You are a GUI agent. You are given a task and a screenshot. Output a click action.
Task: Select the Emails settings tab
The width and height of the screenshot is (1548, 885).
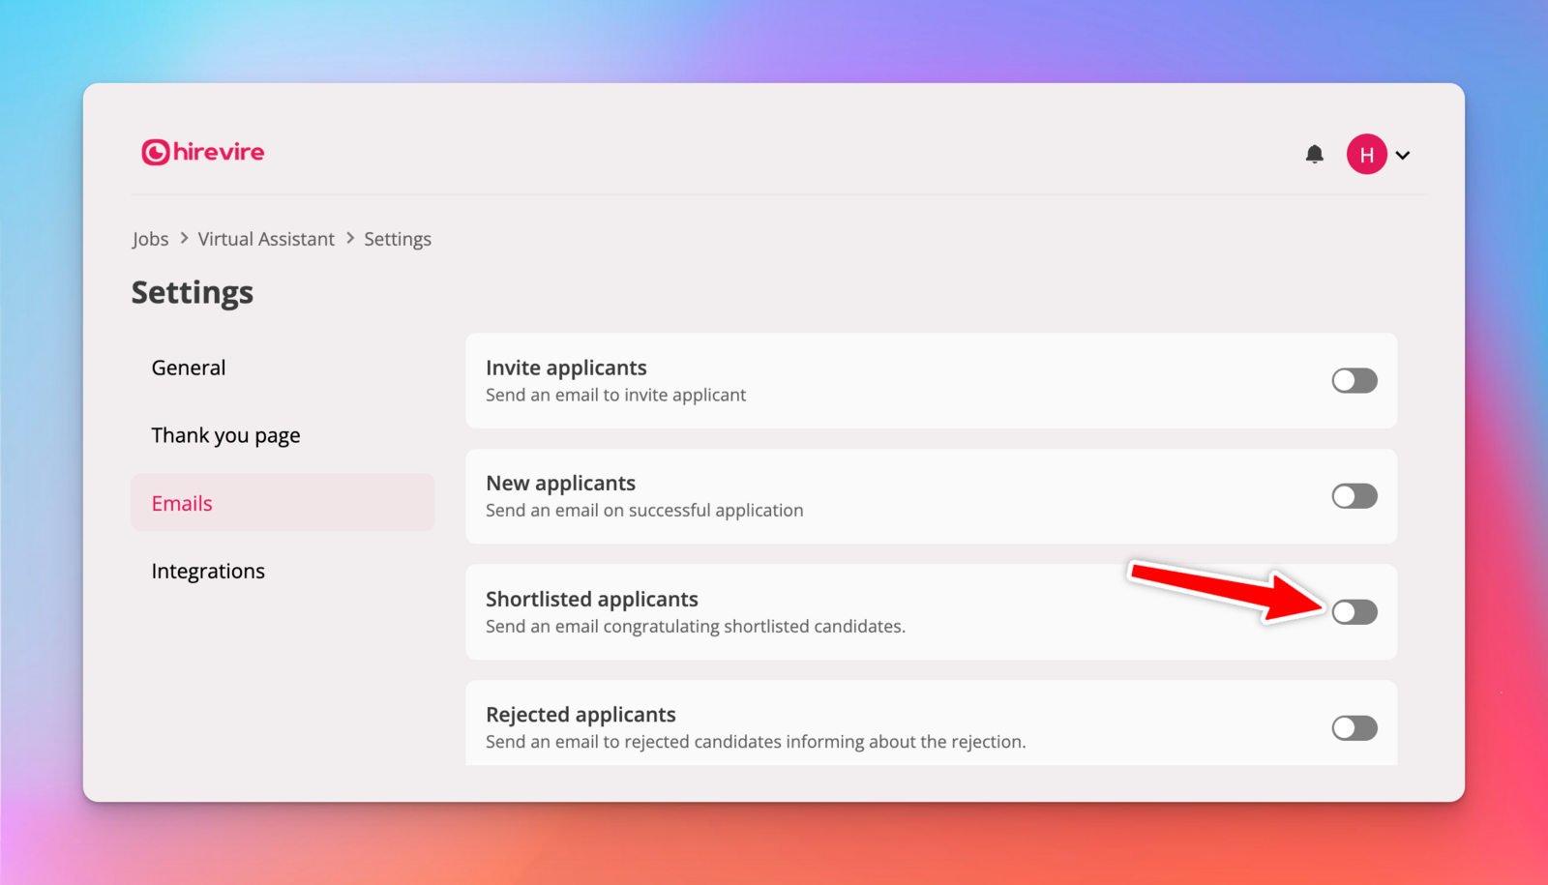click(182, 503)
